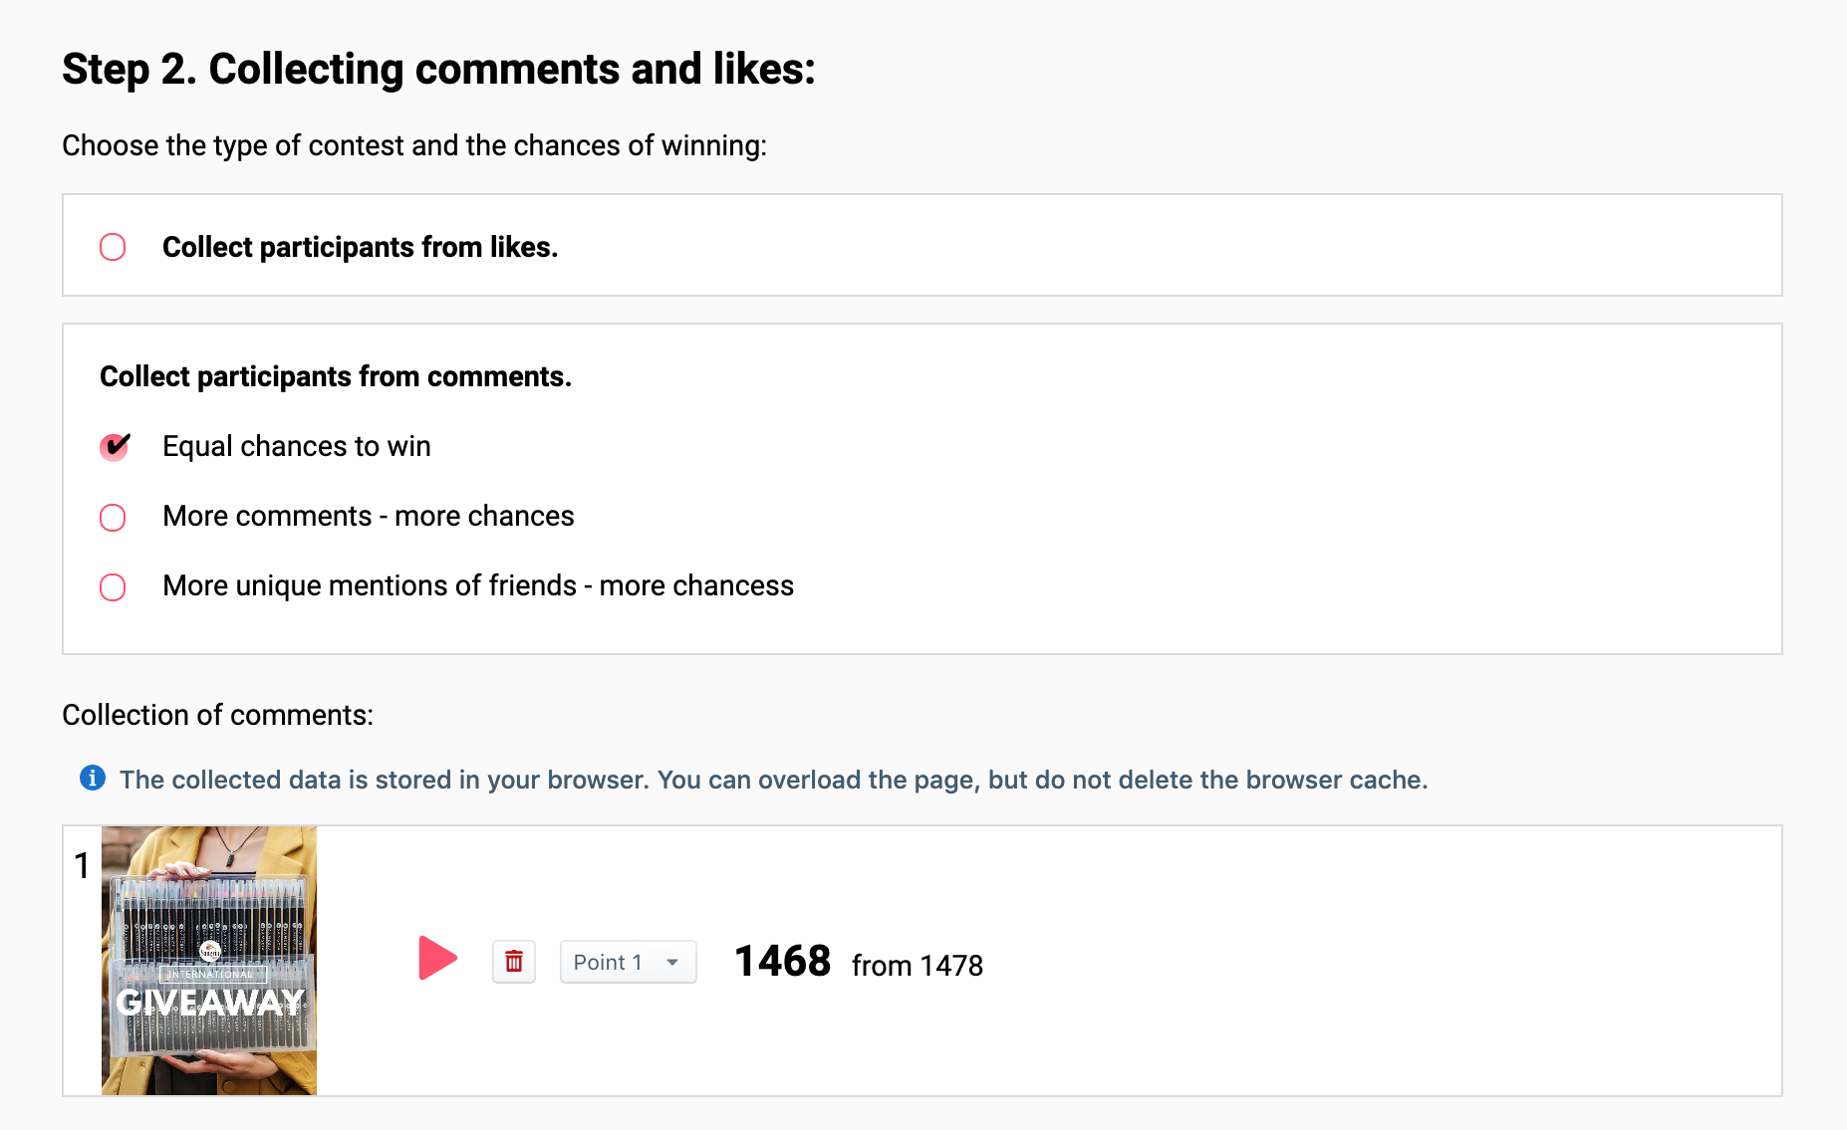
Task: Click the browser cache info notice text
Action: (774, 780)
